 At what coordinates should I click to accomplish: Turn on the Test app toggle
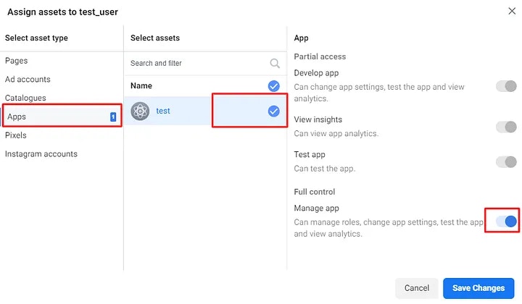[506, 162]
